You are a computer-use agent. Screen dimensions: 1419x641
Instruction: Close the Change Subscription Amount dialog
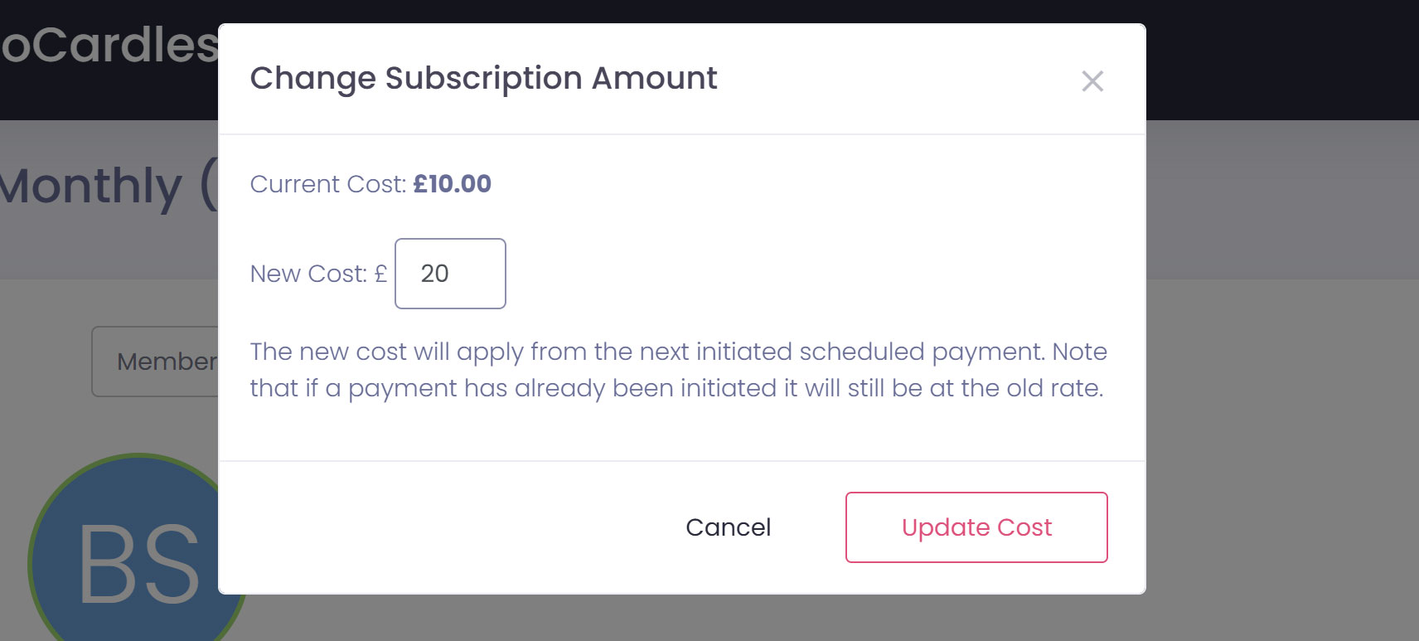click(x=1092, y=81)
